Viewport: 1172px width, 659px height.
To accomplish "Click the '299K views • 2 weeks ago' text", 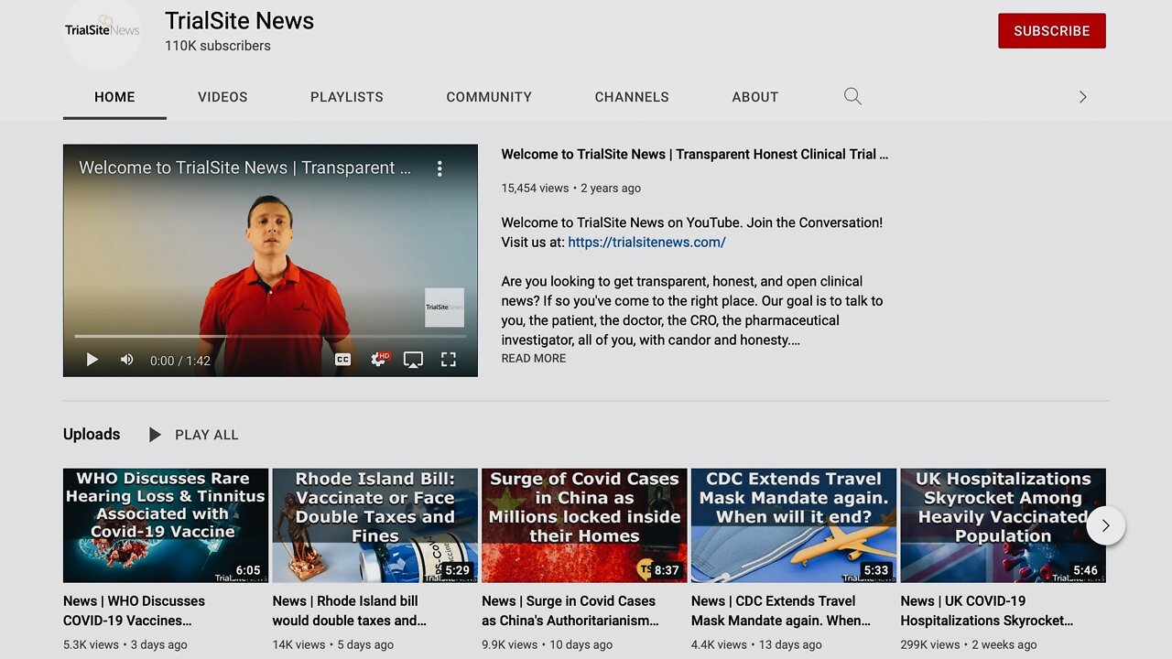I will tap(969, 644).
